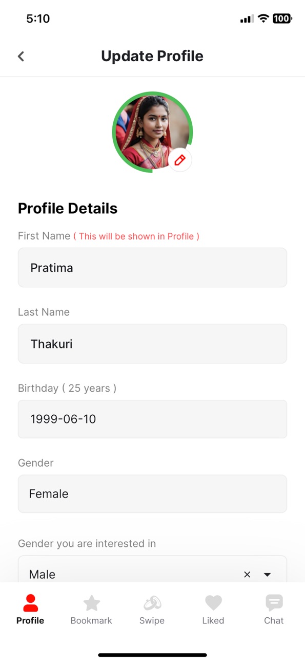Tap the Male value in interest field
This screenshot has width=305, height=663.
pos(42,575)
